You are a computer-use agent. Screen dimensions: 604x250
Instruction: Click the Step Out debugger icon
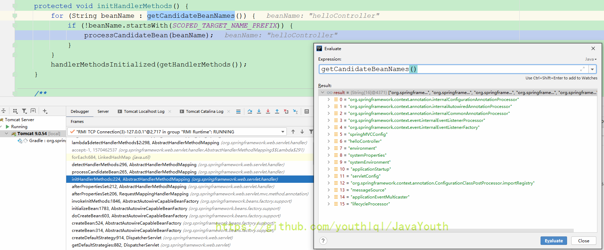(277, 111)
